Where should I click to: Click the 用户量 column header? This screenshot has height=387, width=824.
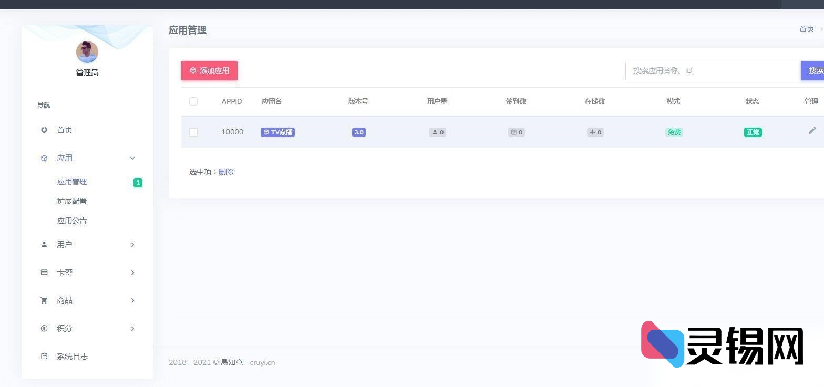[437, 101]
